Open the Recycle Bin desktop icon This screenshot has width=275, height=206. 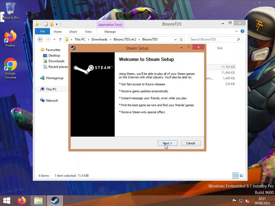click(x=10, y=11)
